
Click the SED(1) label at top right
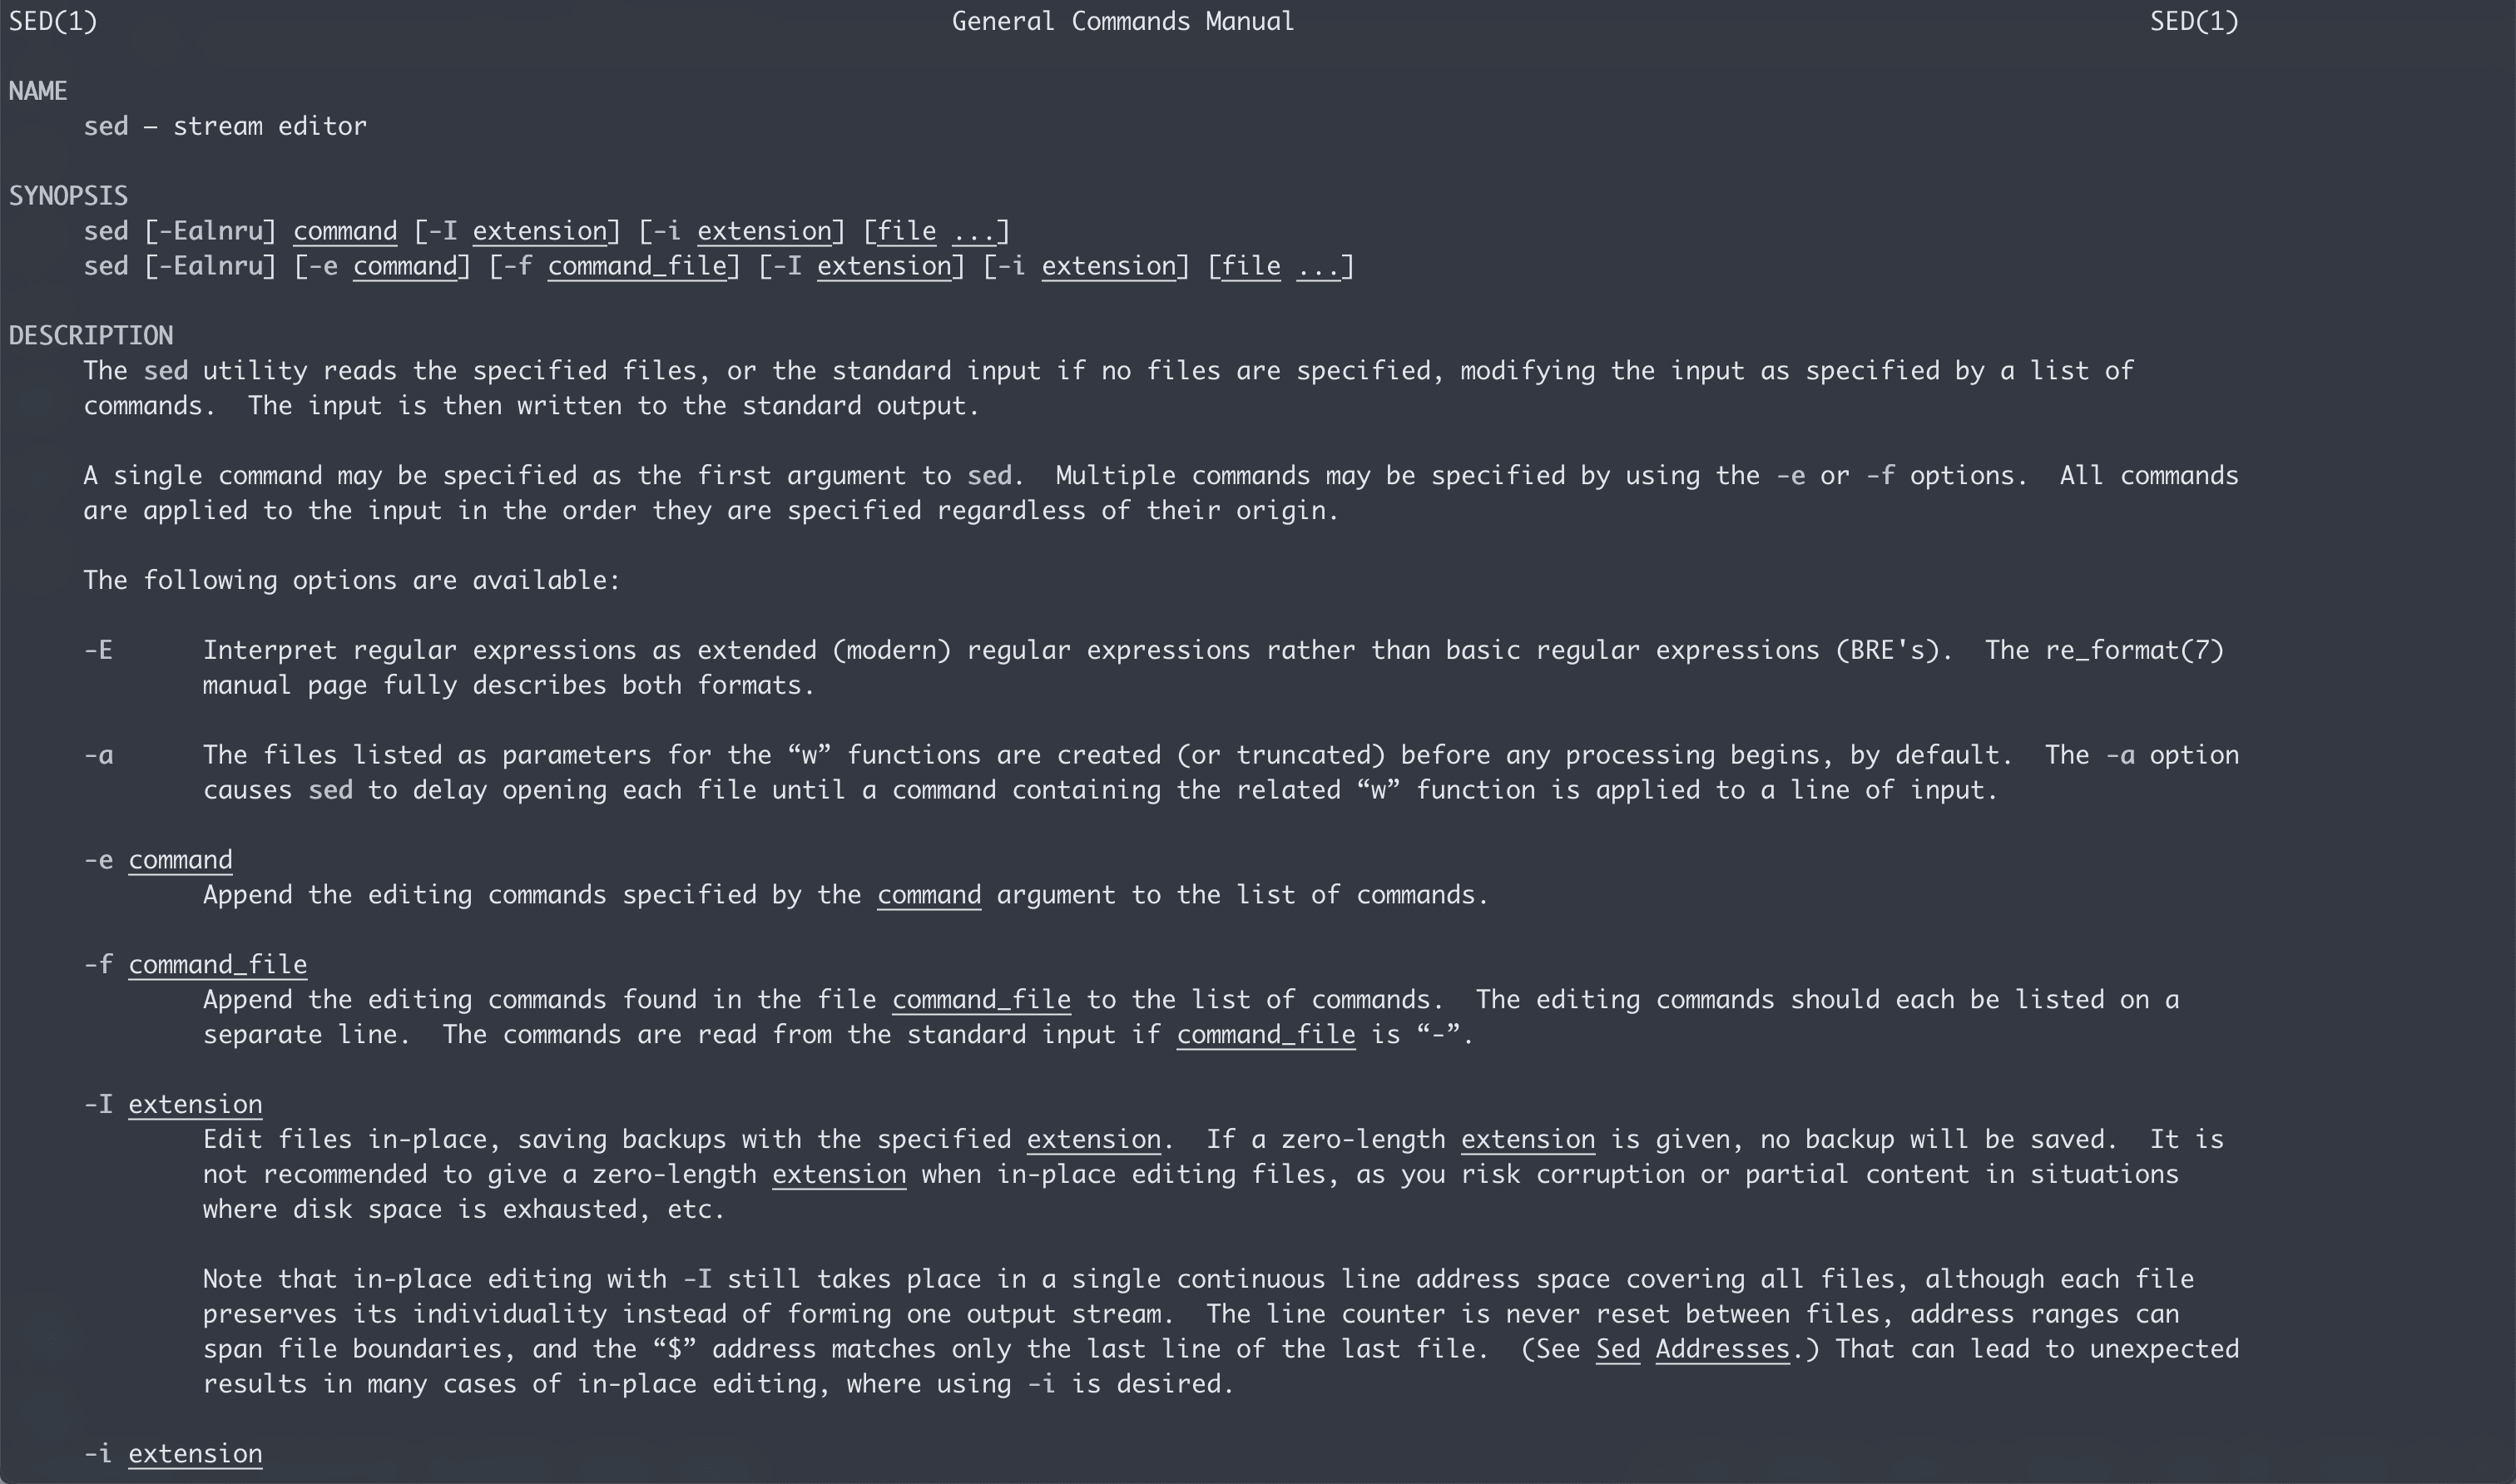[2194, 22]
